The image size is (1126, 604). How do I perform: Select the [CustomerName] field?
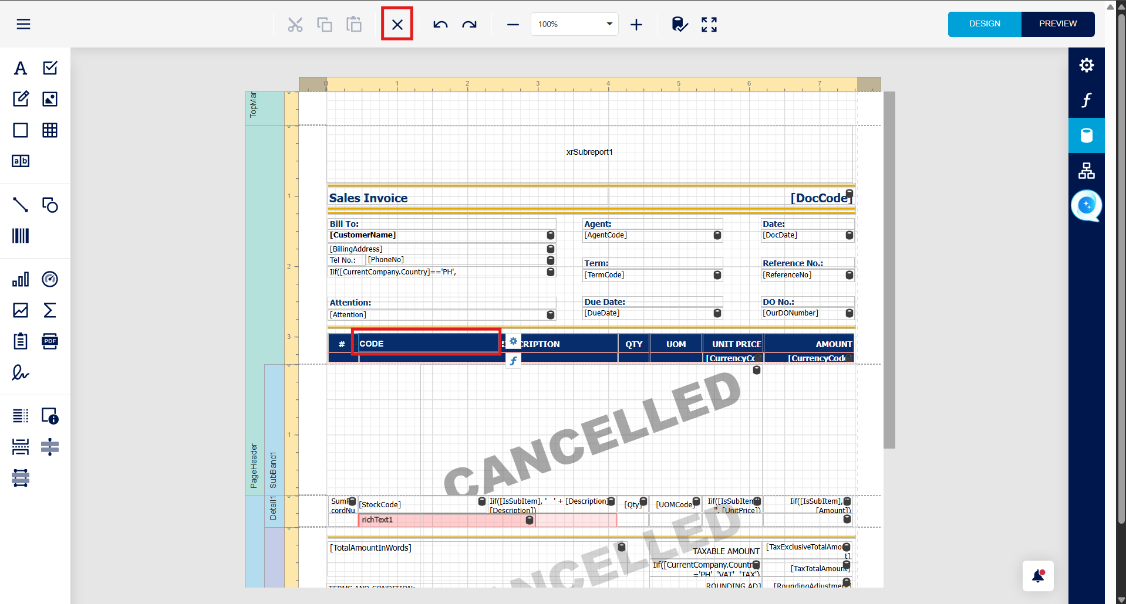[x=442, y=235]
